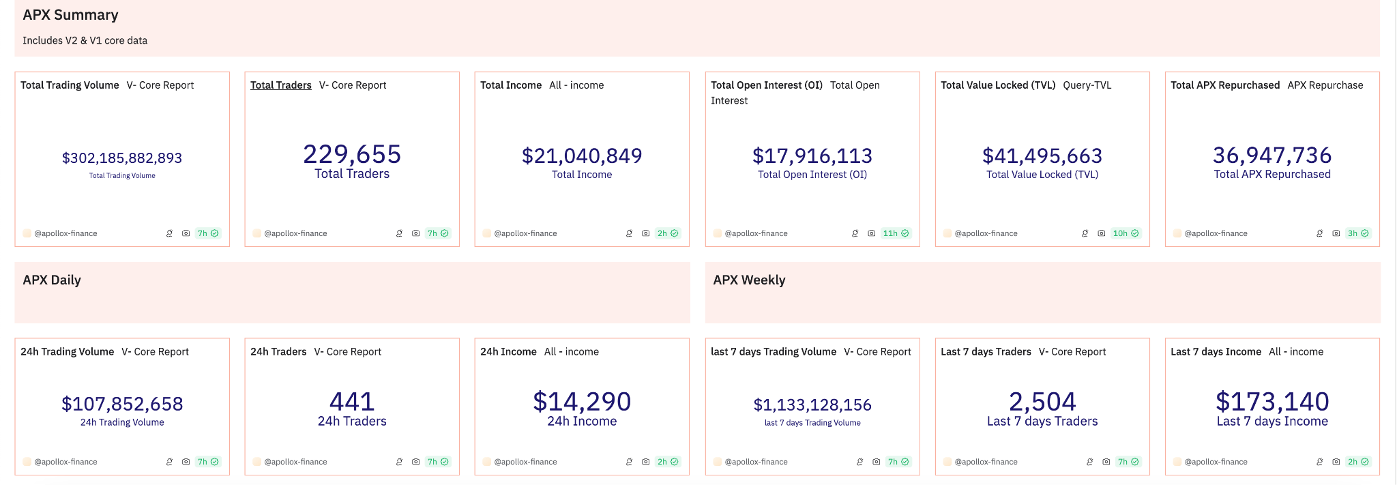Viewport: 1397px width, 485px height.
Task: Click the refresh icon on Total Income card
Action: [629, 233]
